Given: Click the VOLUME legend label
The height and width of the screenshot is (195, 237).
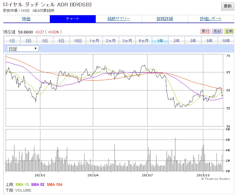Looking at the screenshot, I should coord(23,190).
